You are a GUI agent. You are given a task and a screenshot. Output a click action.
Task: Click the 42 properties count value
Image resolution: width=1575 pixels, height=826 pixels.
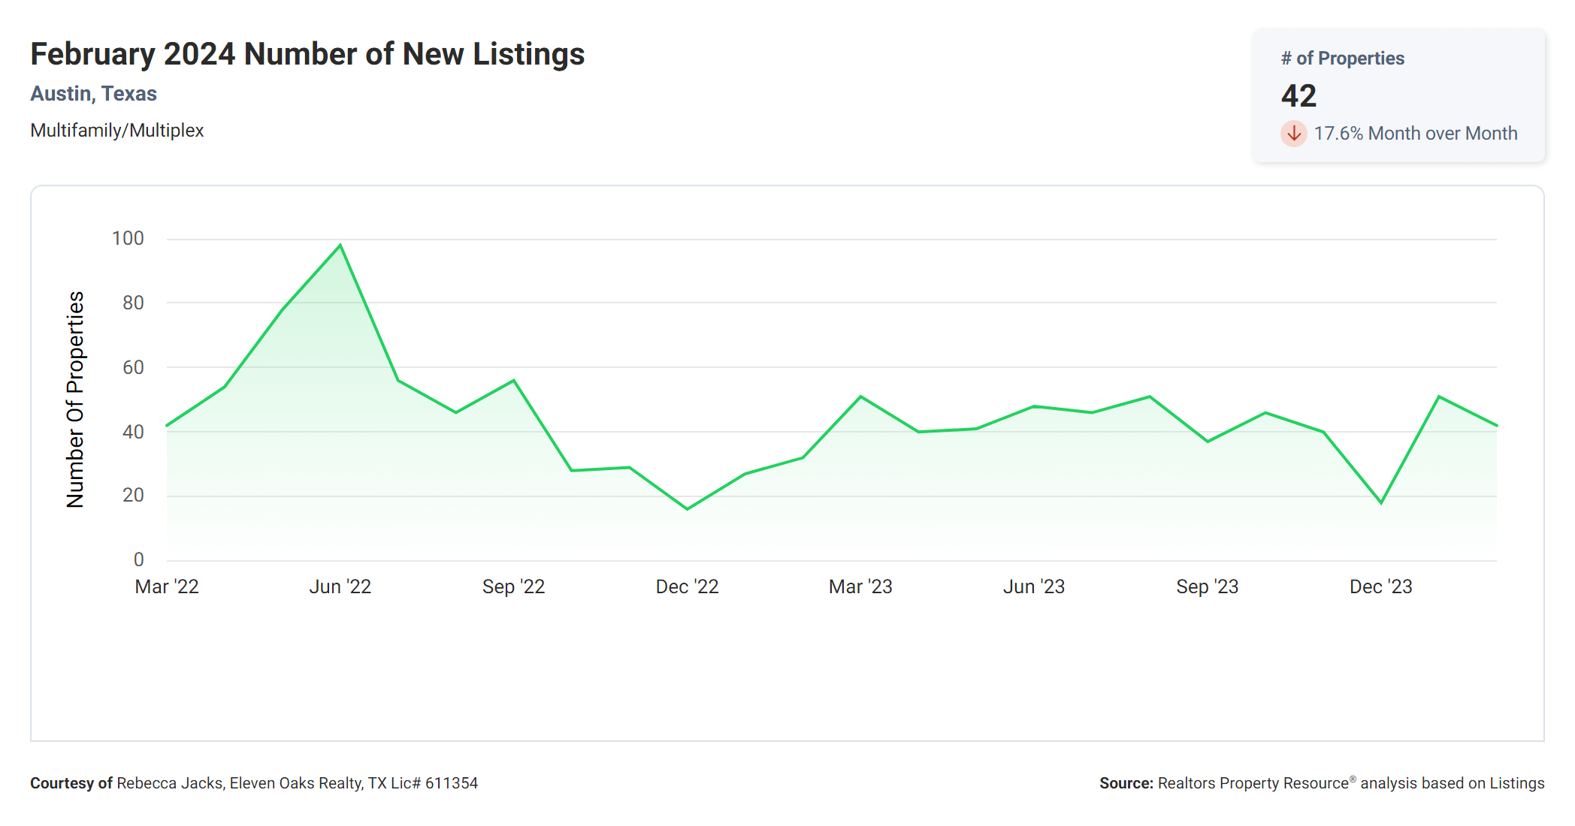[1298, 96]
